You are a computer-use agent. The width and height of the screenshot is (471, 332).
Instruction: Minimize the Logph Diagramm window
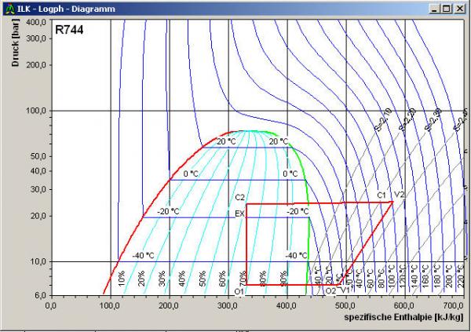click(434, 8)
